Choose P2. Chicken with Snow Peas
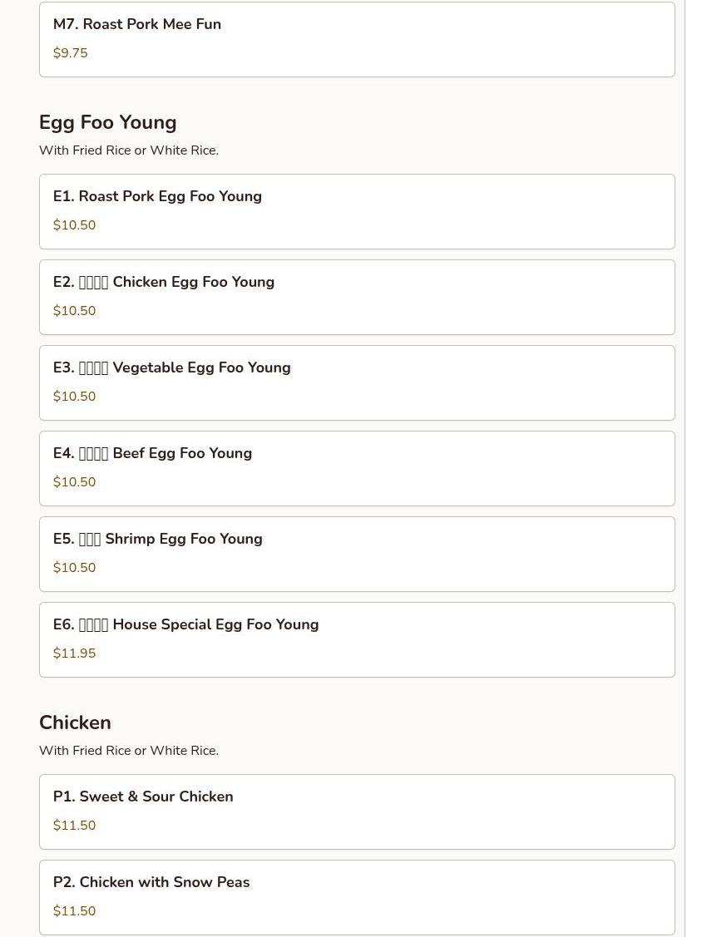 pos(356,896)
